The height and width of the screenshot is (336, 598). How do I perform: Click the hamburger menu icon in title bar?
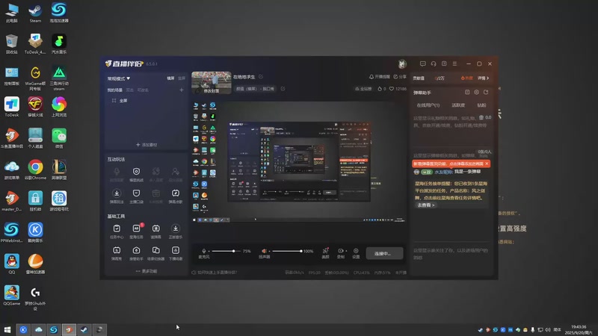click(454, 63)
